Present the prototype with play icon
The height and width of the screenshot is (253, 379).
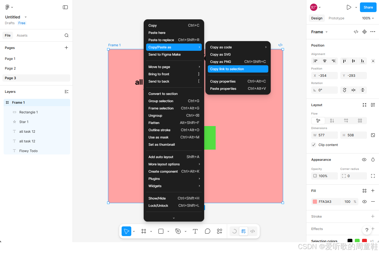349,7
